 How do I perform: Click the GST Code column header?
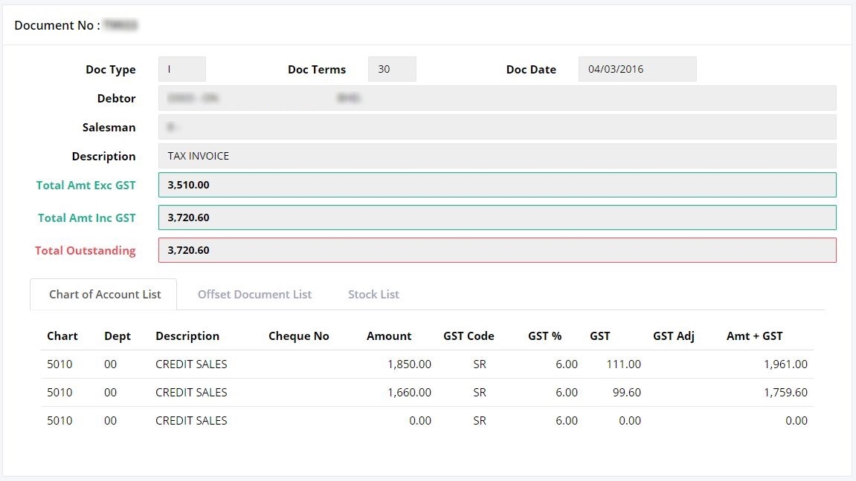coord(469,336)
